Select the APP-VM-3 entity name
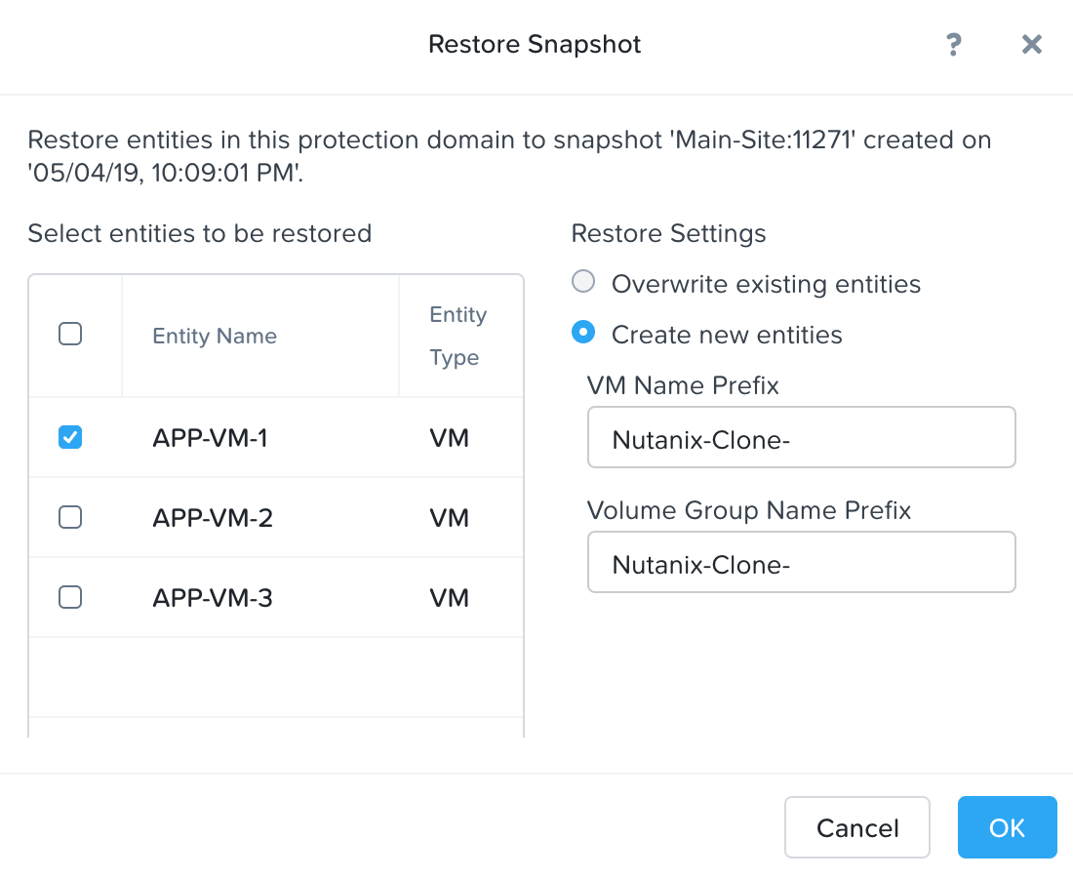 [213, 598]
